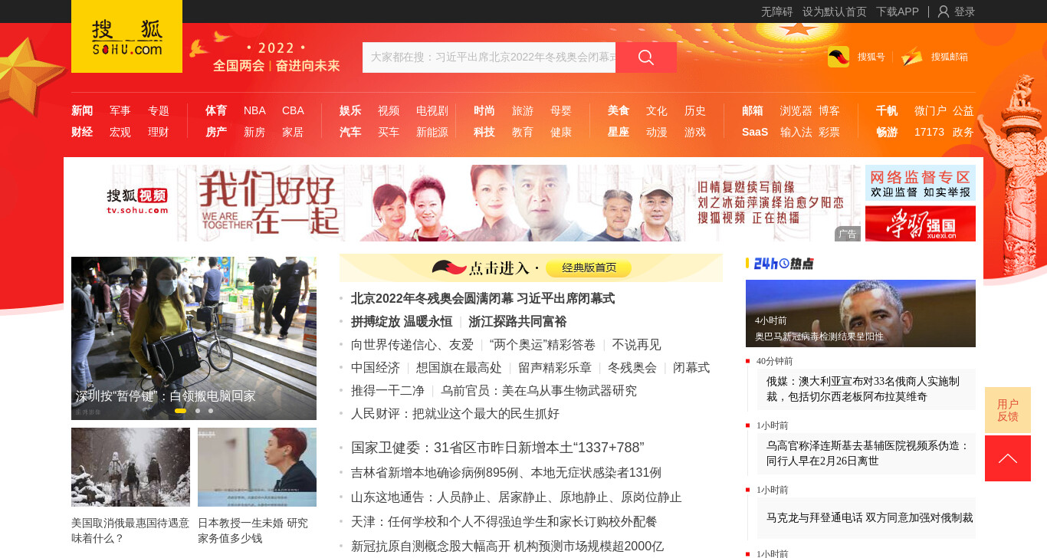This screenshot has height=558, width=1047.
Task: Open 浙江探路共同富裕 headline
Action: click(x=517, y=322)
